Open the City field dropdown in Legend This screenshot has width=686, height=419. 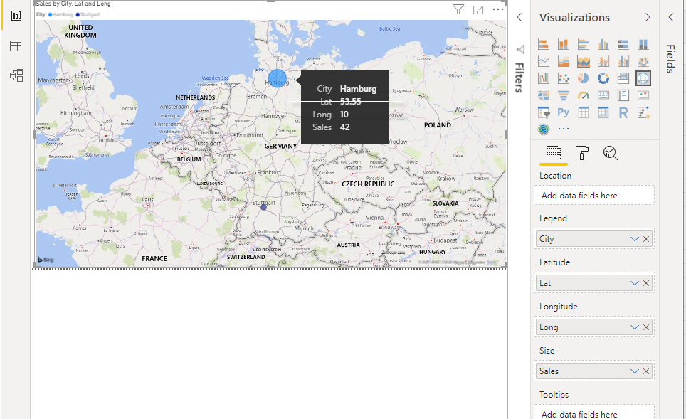tap(634, 239)
